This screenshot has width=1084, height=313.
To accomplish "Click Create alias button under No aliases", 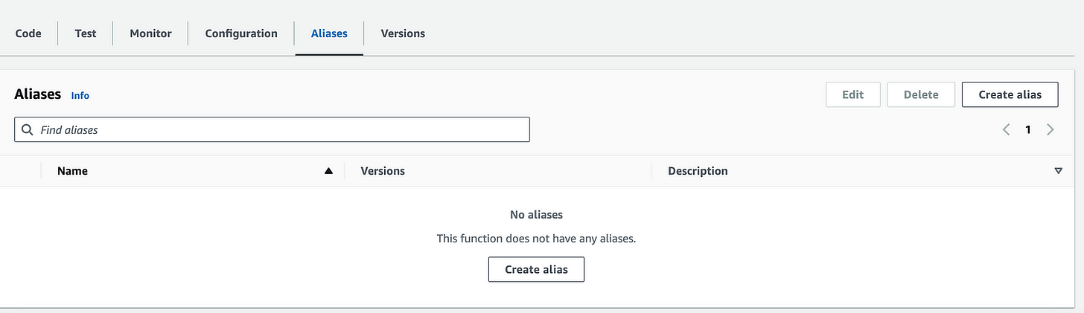I will pyautogui.click(x=536, y=269).
